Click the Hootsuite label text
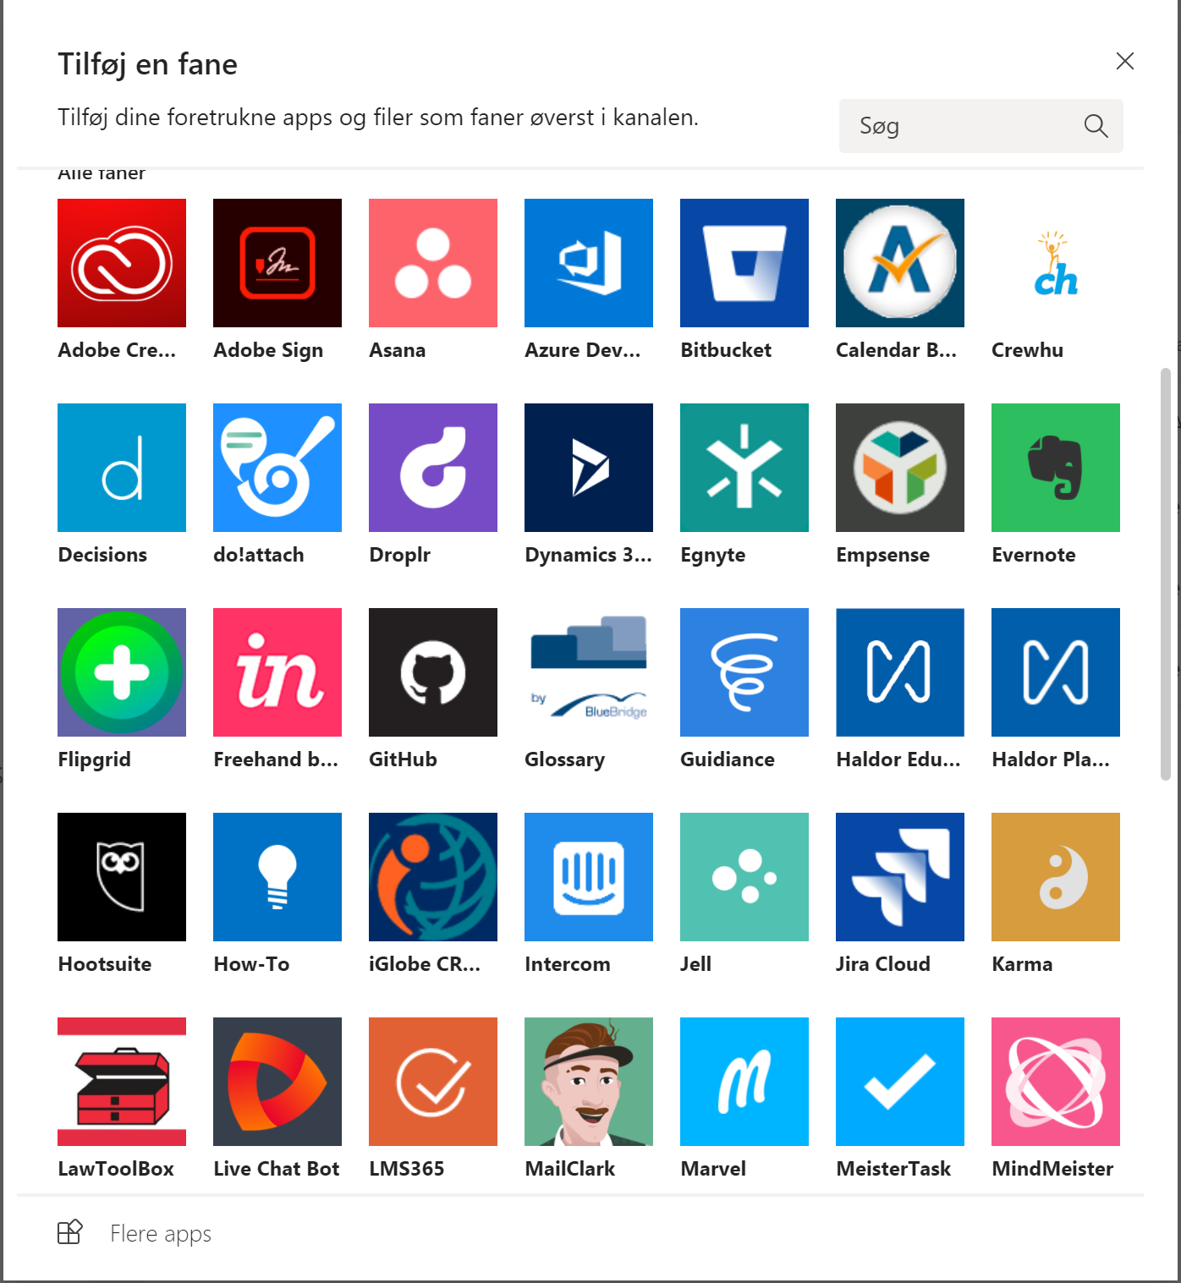 [x=105, y=964]
